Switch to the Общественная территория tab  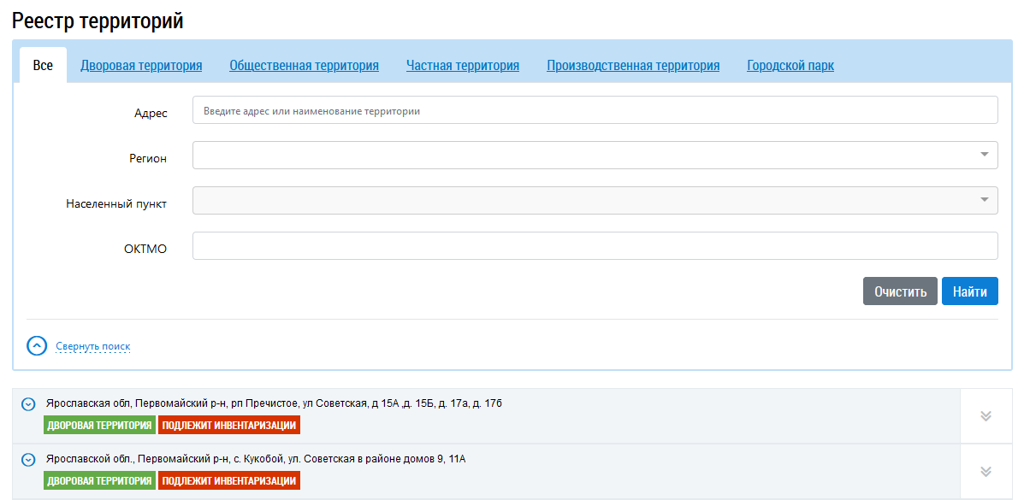[x=304, y=65]
